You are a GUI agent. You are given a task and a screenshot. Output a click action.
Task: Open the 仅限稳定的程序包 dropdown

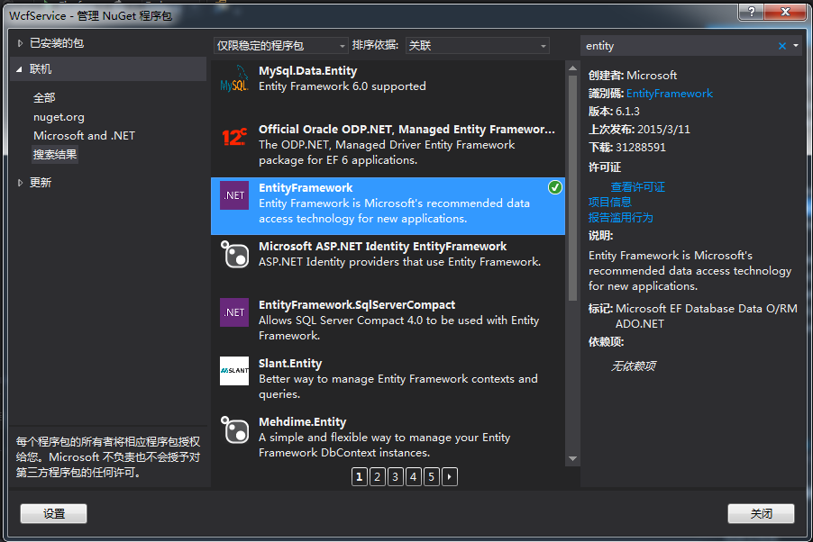tap(280, 46)
